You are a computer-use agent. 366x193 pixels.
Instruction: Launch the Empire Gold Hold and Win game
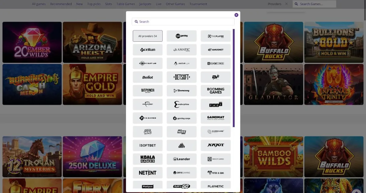point(92,84)
